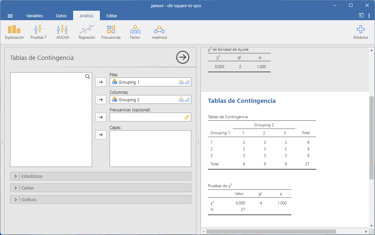The image size is (375, 235).
Task: Switch to the Variables tab
Action: [x=35, y=16]
